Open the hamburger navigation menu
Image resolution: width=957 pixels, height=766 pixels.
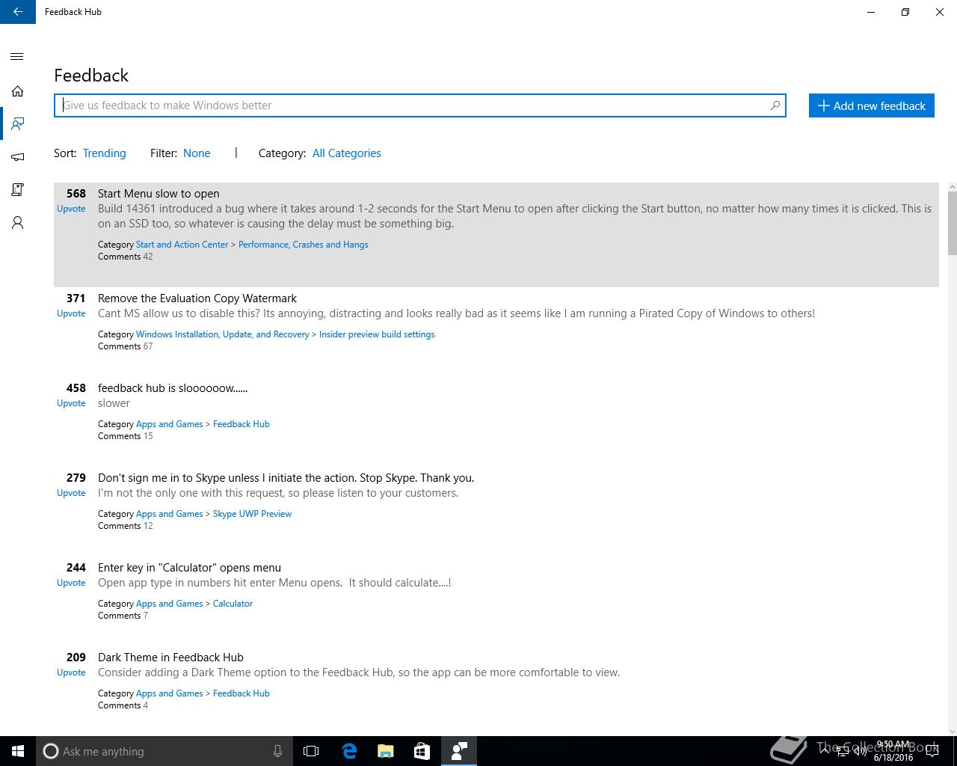point(17,57)
